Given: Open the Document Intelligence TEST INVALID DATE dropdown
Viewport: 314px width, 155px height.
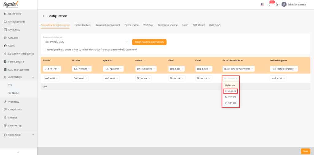Looking at the screenshot, I should click(86, 42).
